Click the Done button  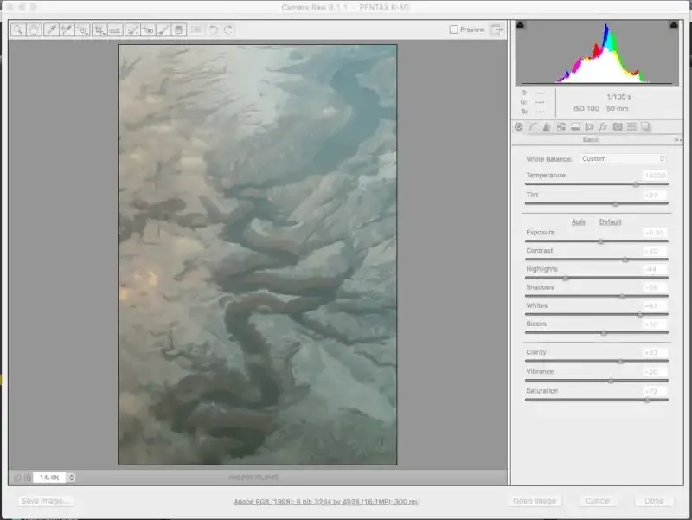(653, 501)
